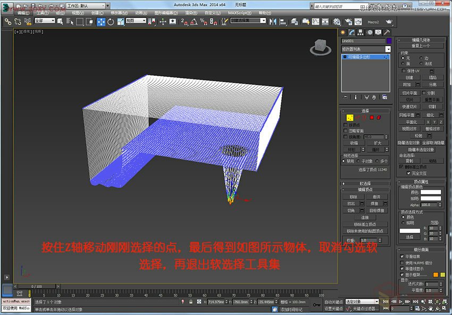452x315 pixels.
Task: Open the selection filter dropdown showing 选定对象
Action: (x=377, y=301)
